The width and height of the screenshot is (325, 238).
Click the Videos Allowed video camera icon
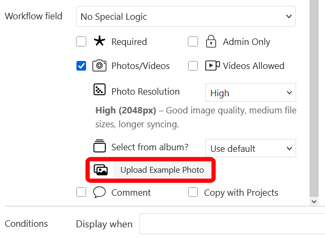pyautogui.click(x=212, y=66)
